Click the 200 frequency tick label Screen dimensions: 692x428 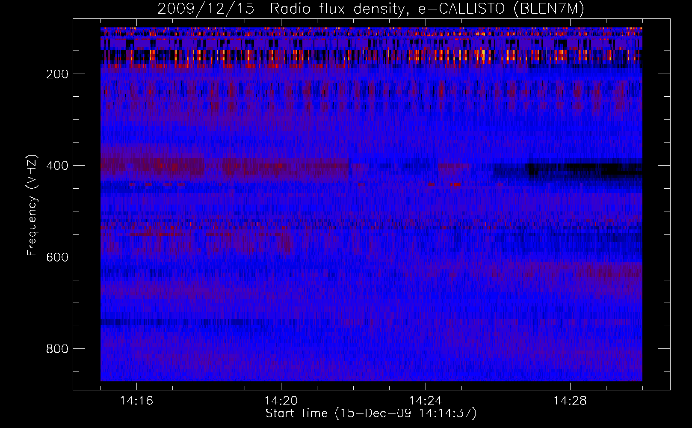(57, 74)
